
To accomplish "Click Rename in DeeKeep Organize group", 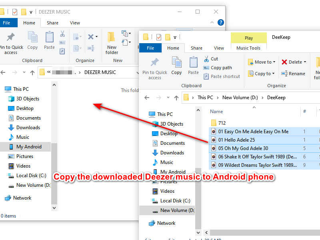I will [x=293, y=74].
